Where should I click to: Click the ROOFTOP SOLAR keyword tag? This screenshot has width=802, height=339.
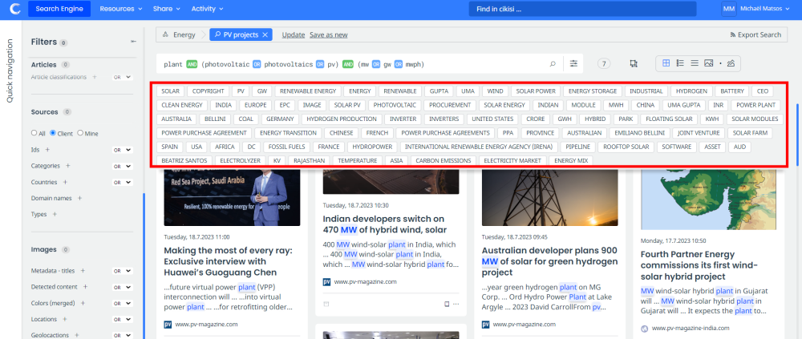(626, 146)
